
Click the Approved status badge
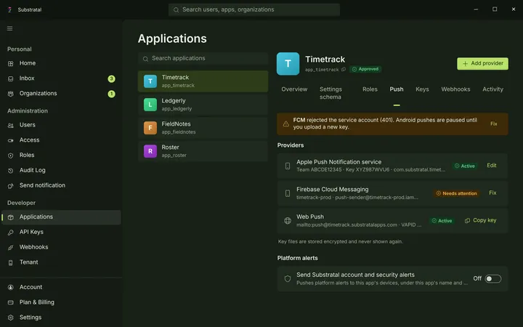pos(365,69)
